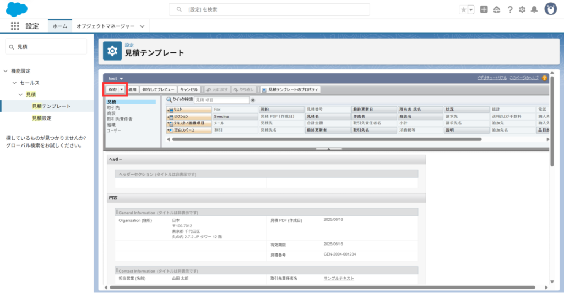Click the 最終更新日 field in palette
Viewport: 564px width, 293px height.
374,109
